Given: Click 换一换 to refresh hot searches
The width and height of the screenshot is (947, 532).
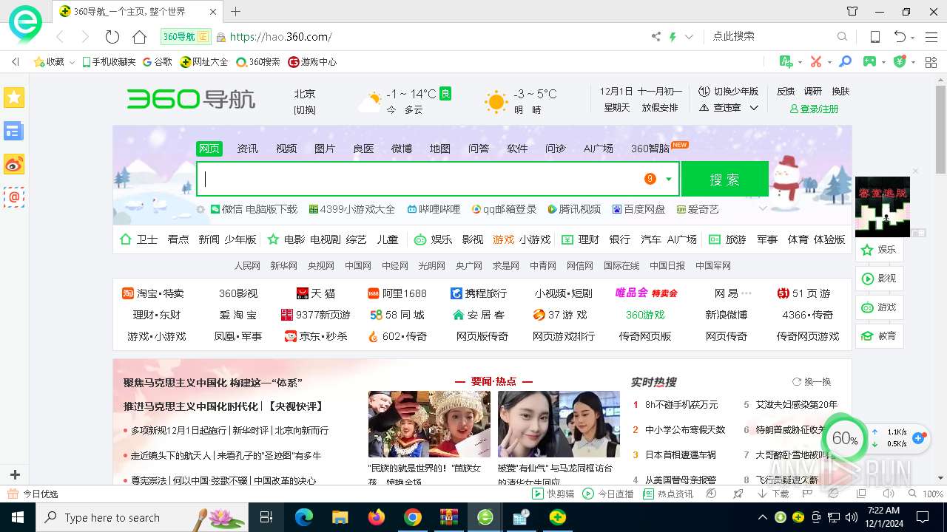Looking at the screenshot, I should coord(812,382).
